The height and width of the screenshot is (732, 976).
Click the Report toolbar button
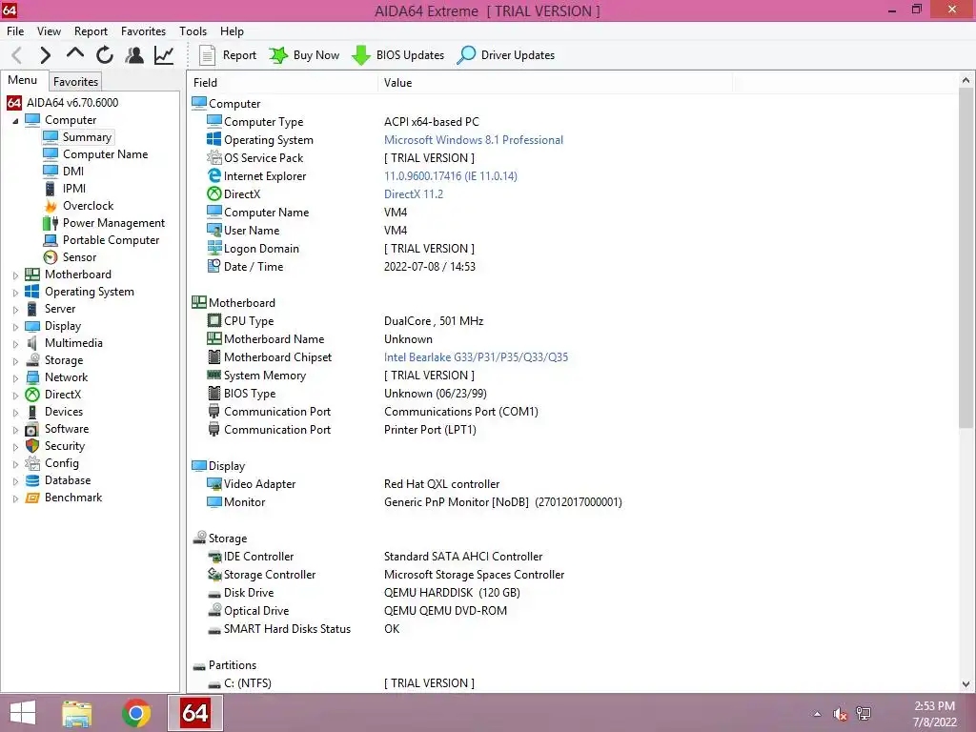click(x=227, y=55)
